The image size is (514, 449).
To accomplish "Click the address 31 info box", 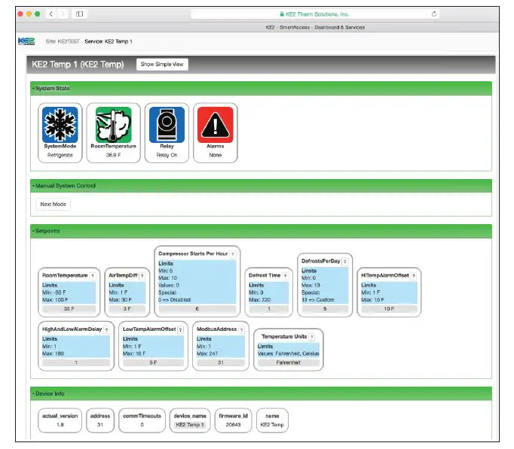I will tap(100, 420).
